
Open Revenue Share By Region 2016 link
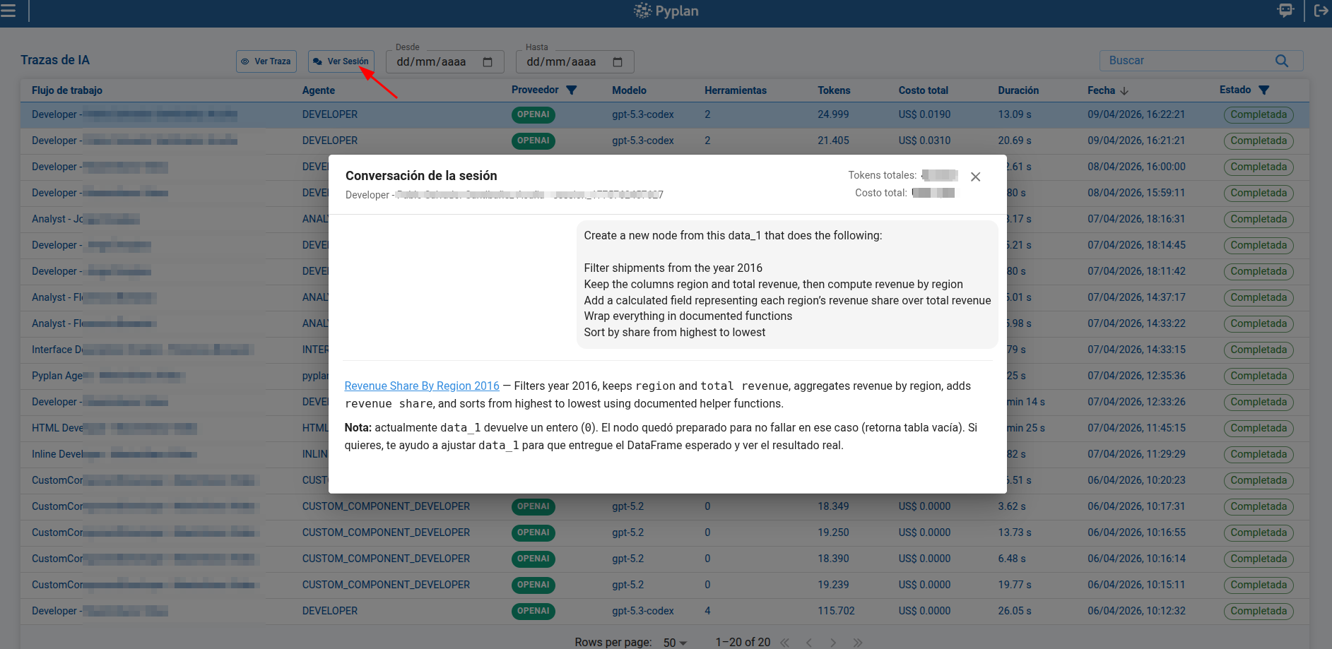(x=422, y=386)
